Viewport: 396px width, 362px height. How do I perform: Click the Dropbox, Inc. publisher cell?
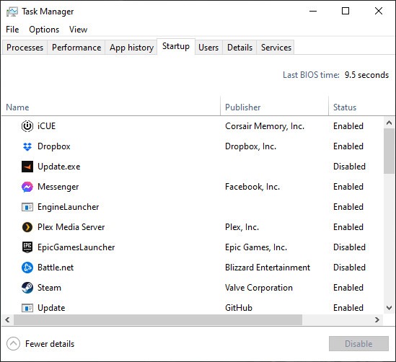[250, 146]
